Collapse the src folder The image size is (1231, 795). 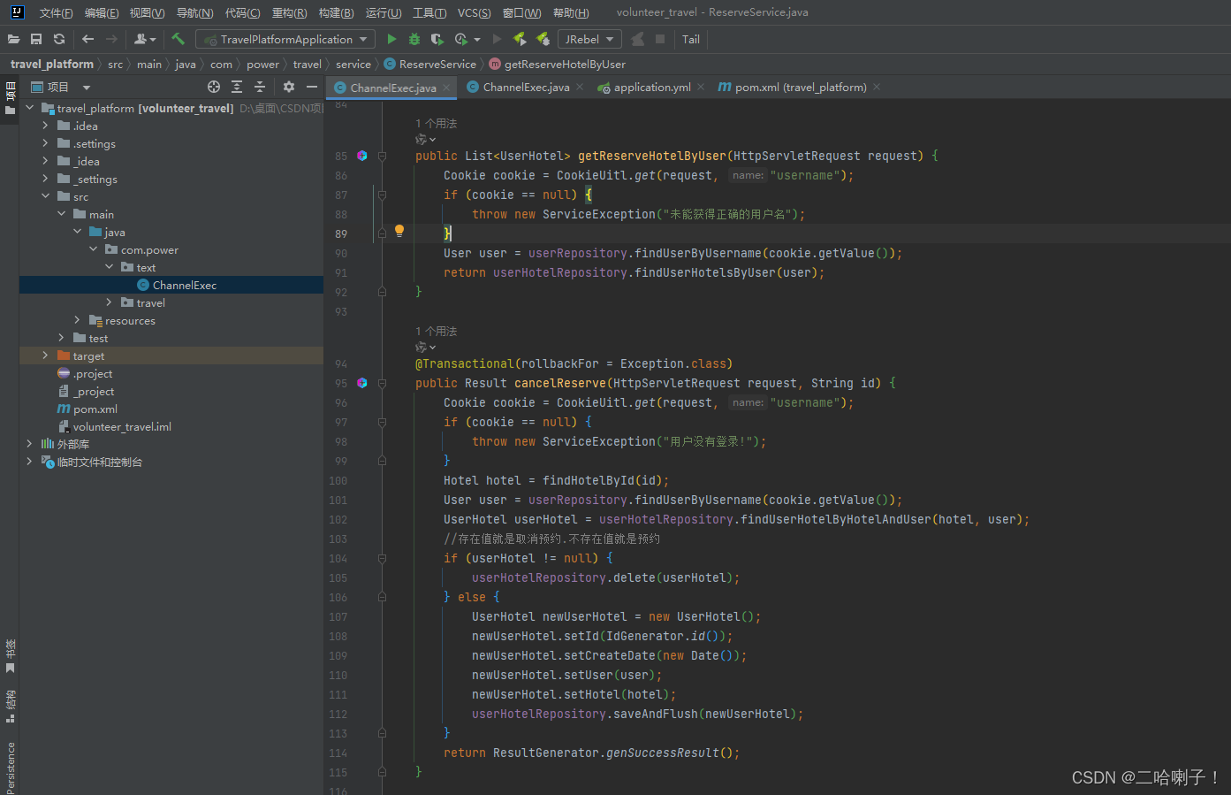tap(45, 196)
